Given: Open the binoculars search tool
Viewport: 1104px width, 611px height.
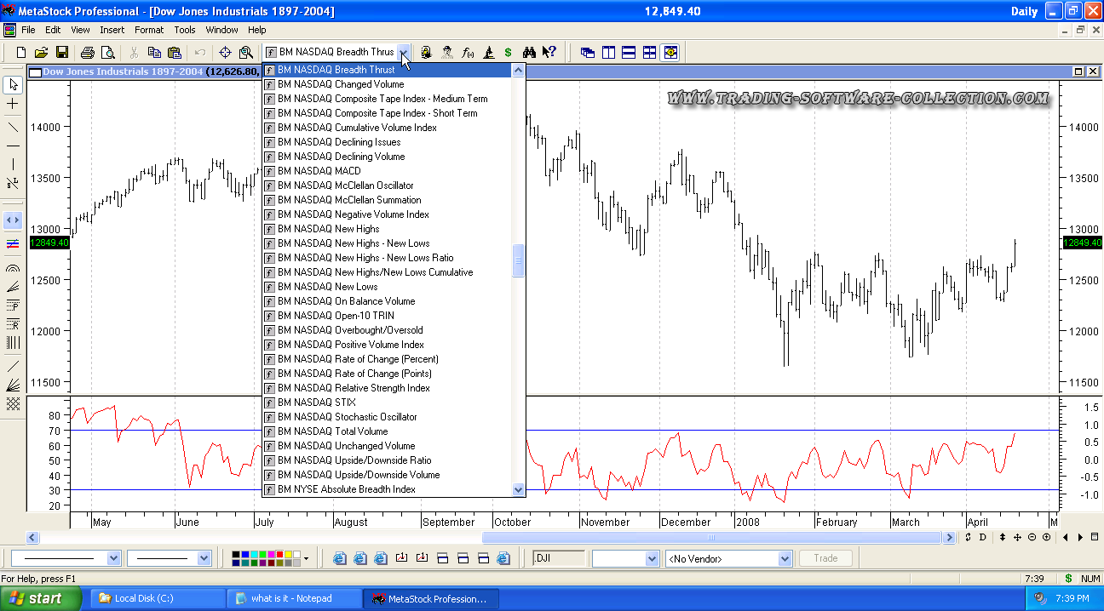Looking at the screenshot, I should point(529,53).
